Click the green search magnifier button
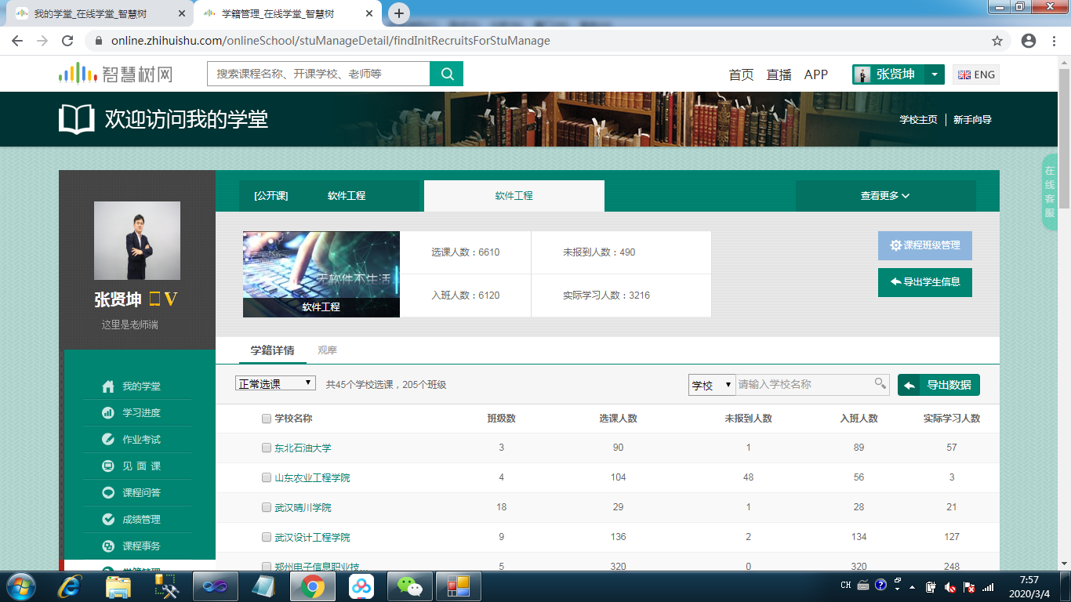The width and height of the screenshot is (1071, 602). click(x=447, y=74)
